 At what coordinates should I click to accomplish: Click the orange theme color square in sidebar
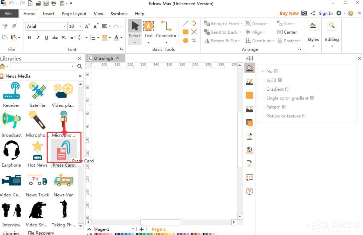pos(249,95)
